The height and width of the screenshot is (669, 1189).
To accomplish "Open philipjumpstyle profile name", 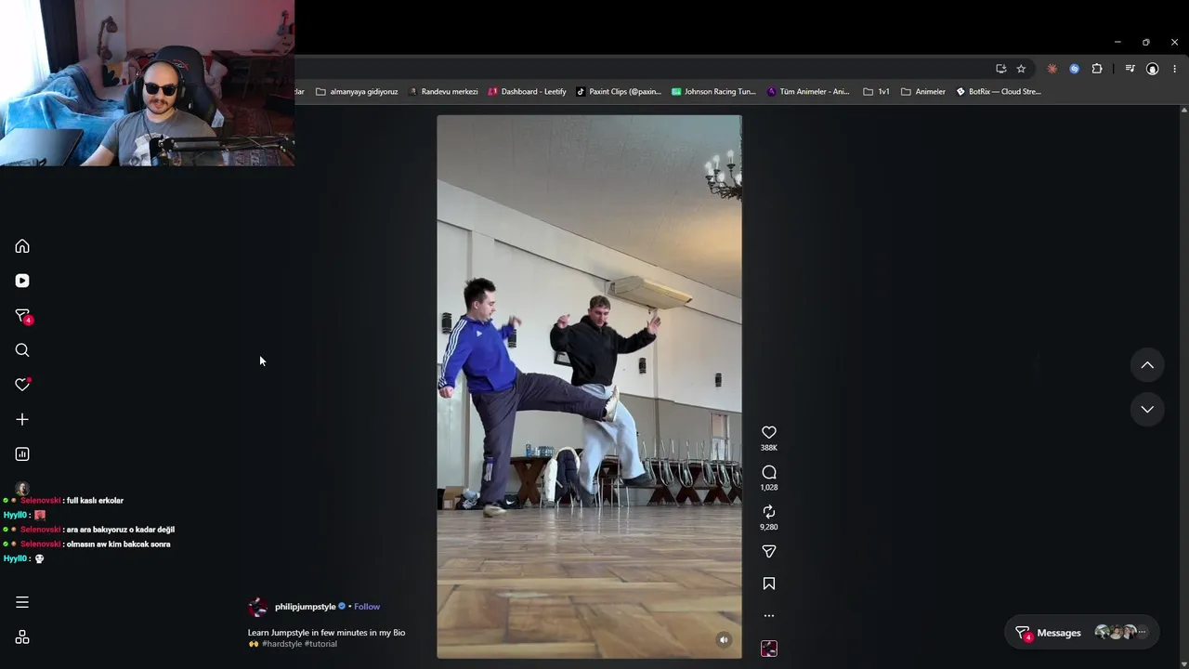I will pos(305,607).
